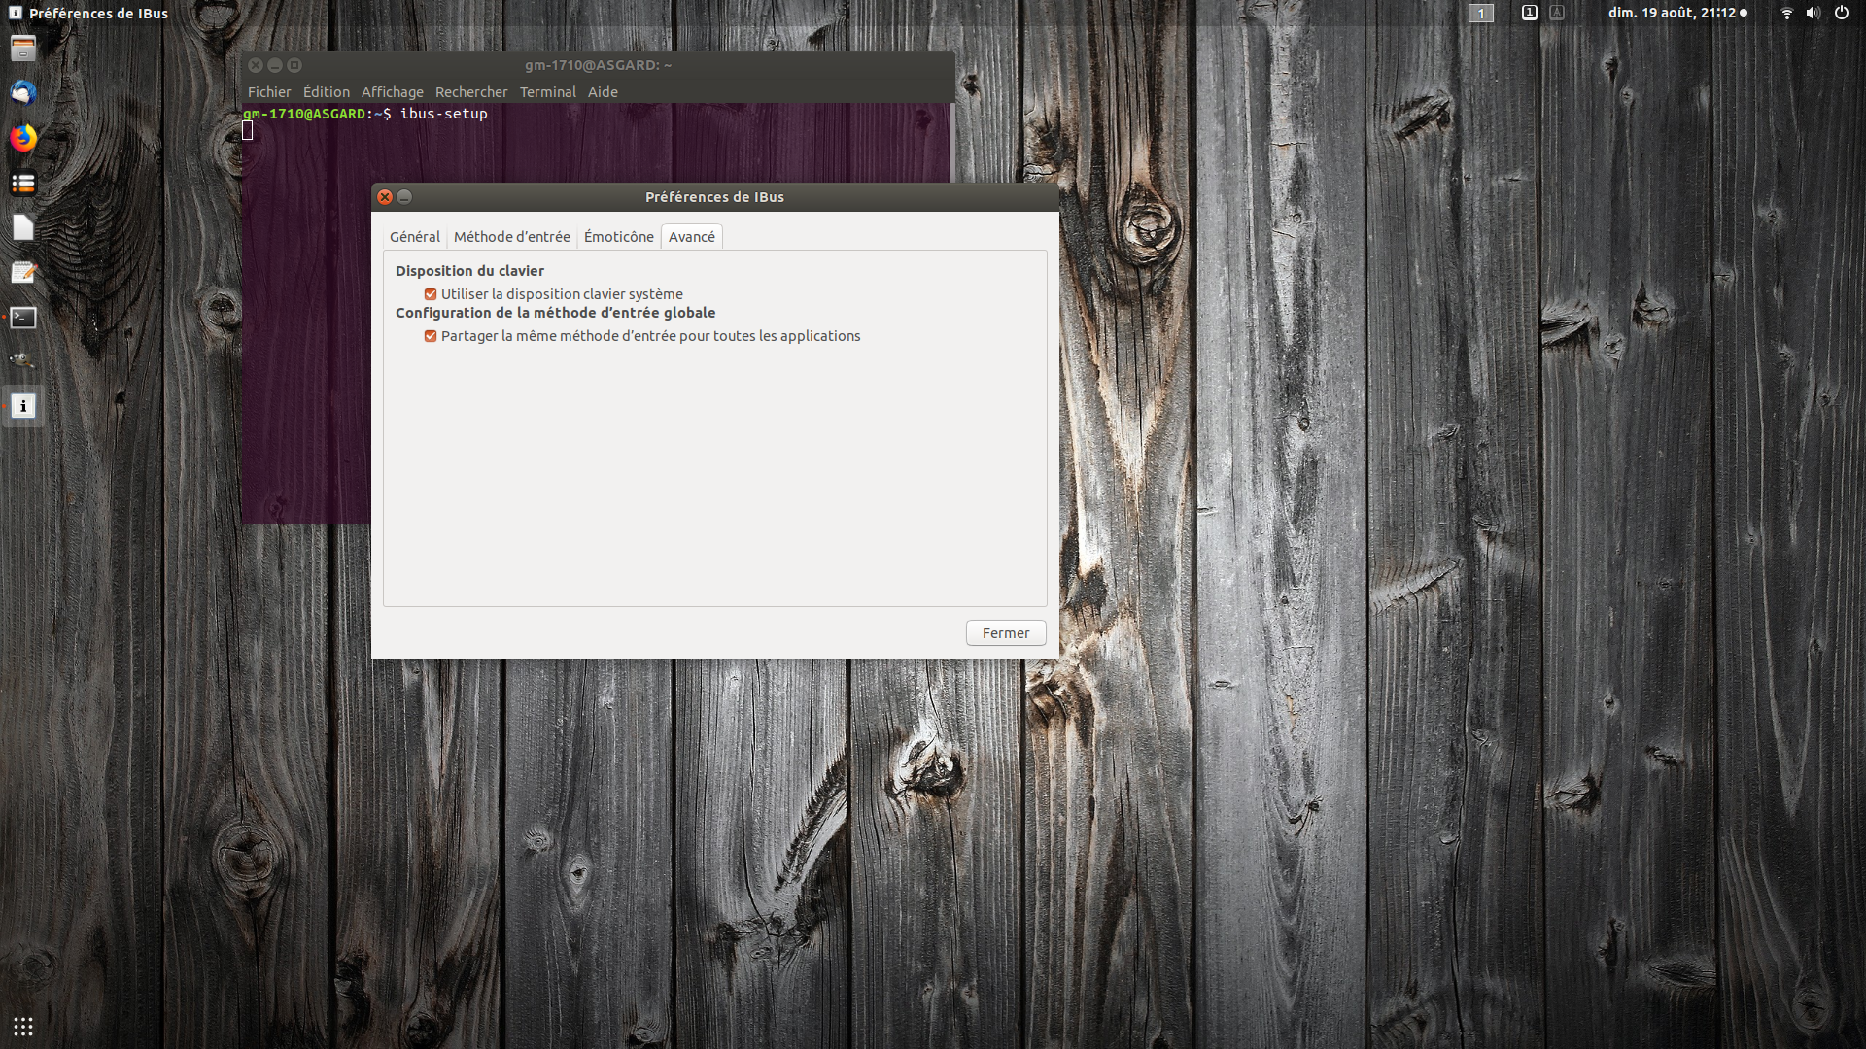Screen dimensions: 1866x1049
Task: Minimize the Préférences de IBus dialog
Action: click(x=404, y=197)
